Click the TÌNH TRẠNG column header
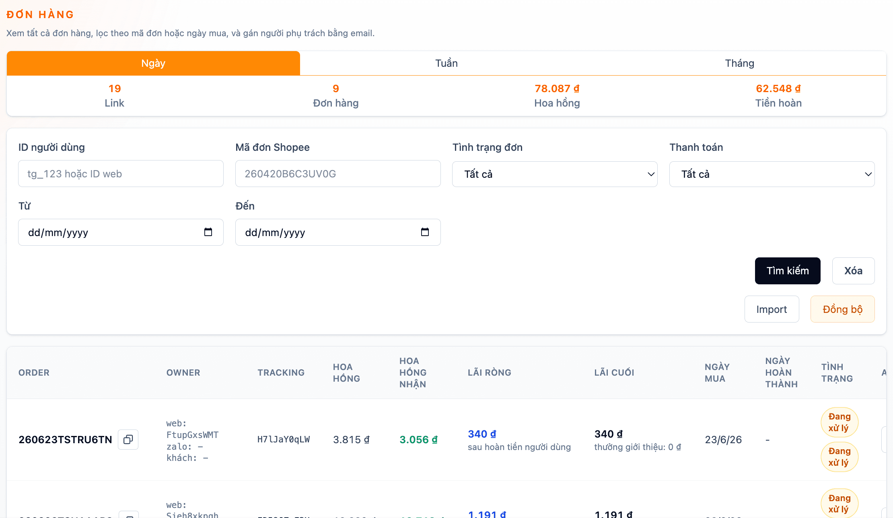893x518 pixels. 837,372
